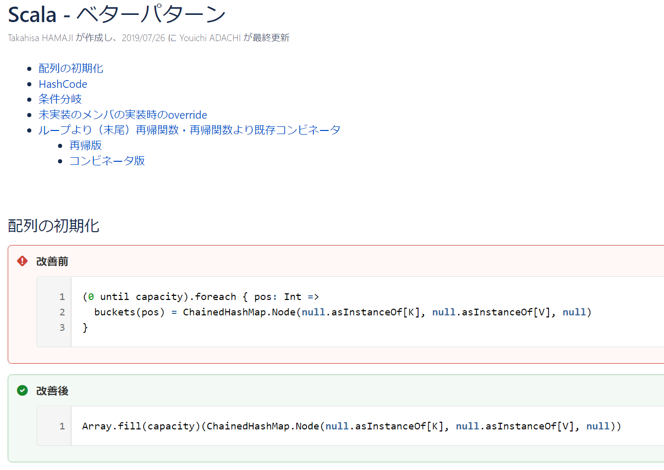The width and height of the screenshot is (664, 470).
Task: Click the page title Scala - ベターパターン
Action: point(117,14)
